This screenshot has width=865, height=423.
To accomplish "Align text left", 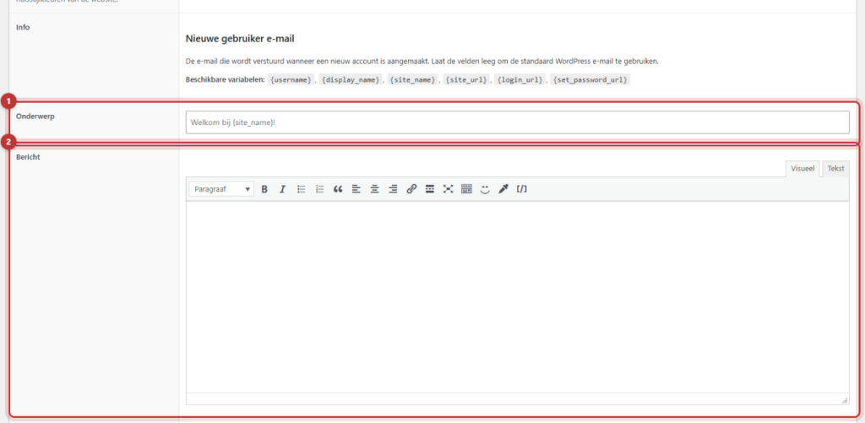I will (356, 189).
